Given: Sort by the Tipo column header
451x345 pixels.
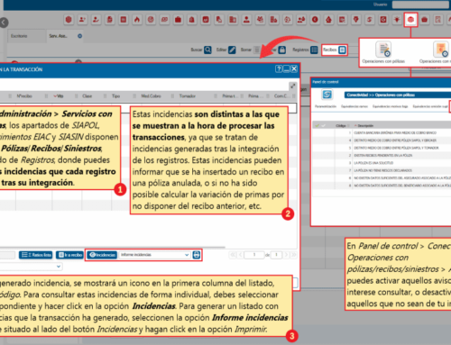Looking at the screenshot, I should (116, 96).
